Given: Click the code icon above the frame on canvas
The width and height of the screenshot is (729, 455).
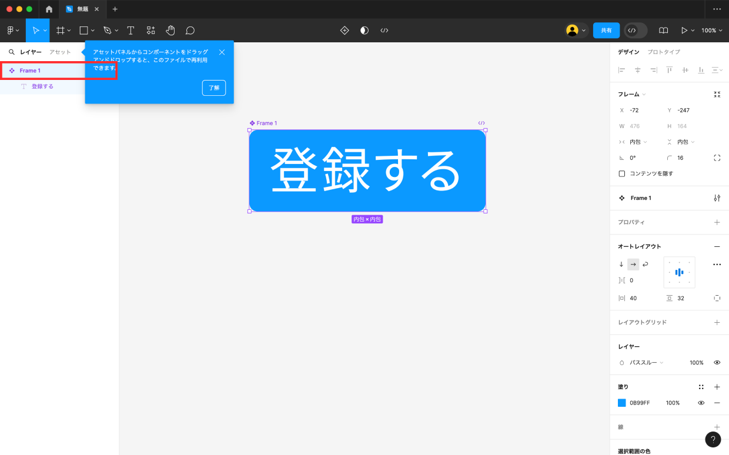Looking at the screenshot, I should click(x=481, y=123).
